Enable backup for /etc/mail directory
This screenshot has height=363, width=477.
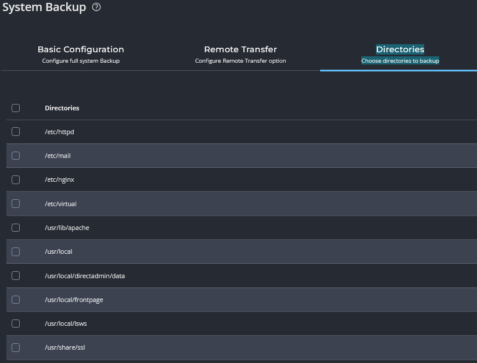[x=16, y=156]
